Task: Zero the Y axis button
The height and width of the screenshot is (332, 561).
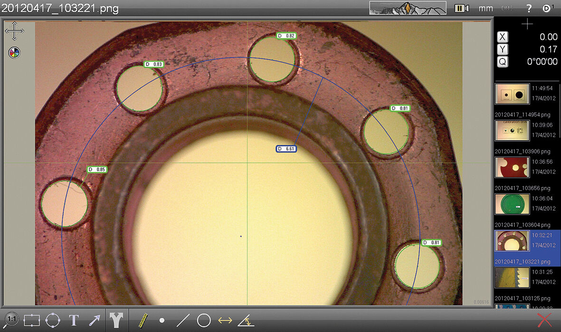Action: pyautogui.click(x=502, y=49)
